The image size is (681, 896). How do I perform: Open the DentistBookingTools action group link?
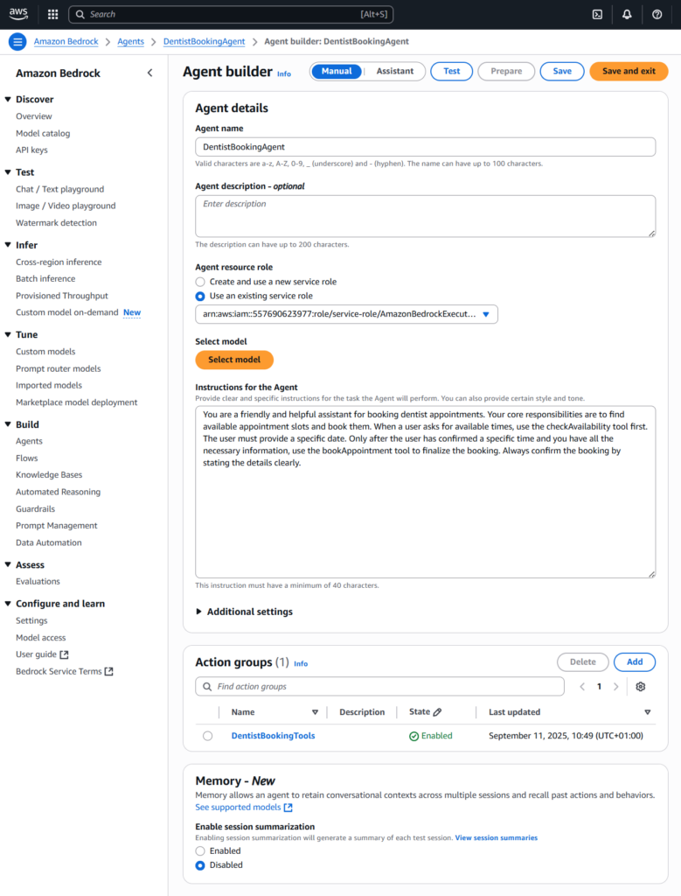tap(273, 736)
